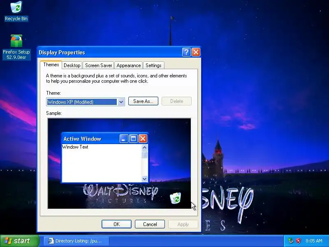
Task: Click the Window Text sample text
Action: coord(75,147)
